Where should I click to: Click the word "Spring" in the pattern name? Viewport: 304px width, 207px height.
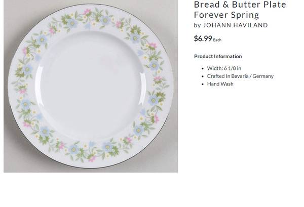pos(245,15)
